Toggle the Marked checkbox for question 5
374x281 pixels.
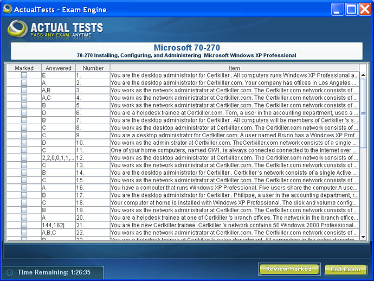[24, 105]
